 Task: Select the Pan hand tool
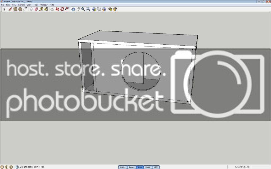(78, 9)
